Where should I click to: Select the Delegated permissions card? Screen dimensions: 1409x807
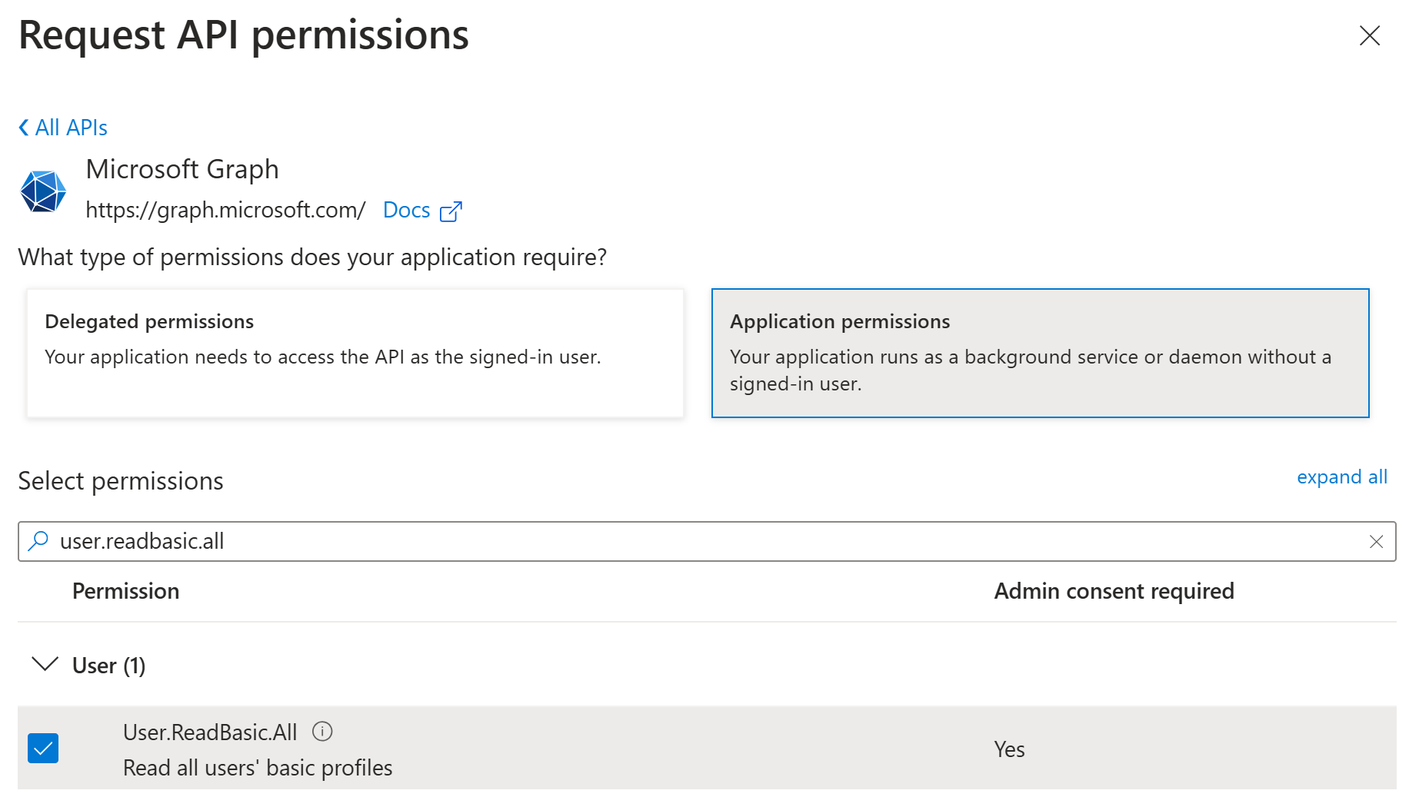coord(355,354)
